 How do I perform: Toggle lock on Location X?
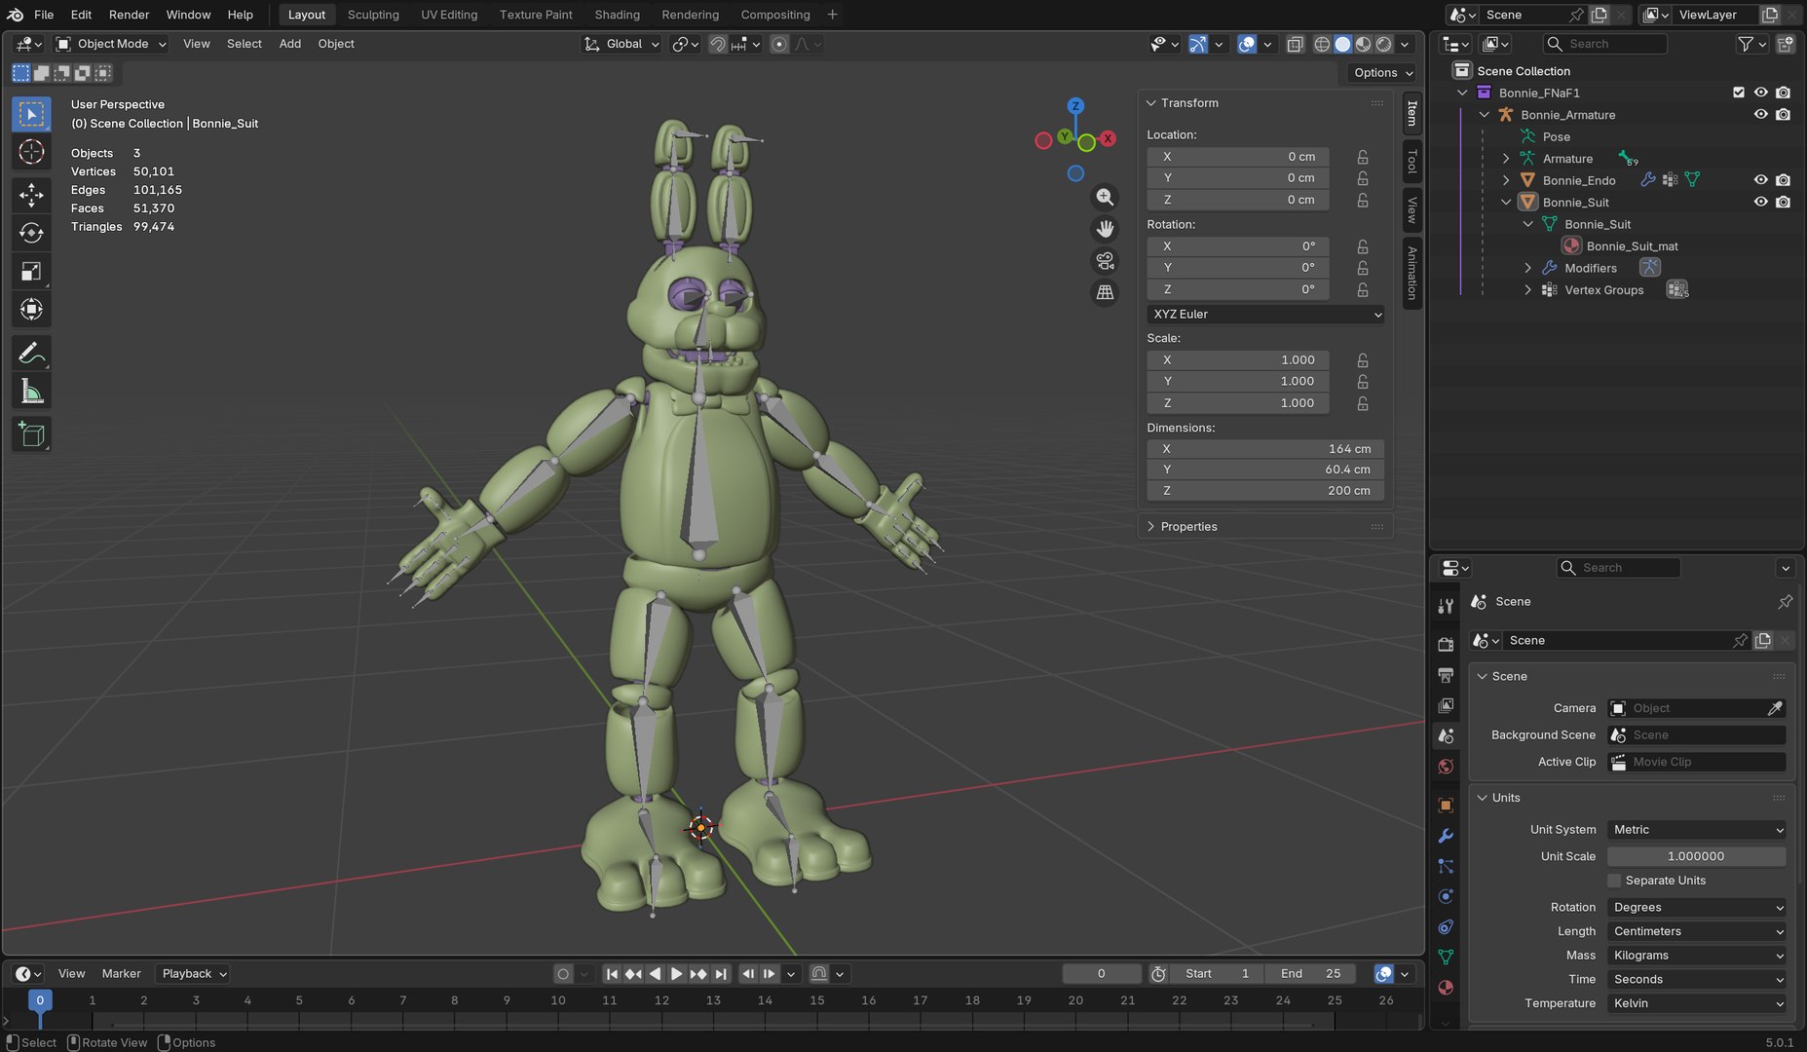[1363, 157]
